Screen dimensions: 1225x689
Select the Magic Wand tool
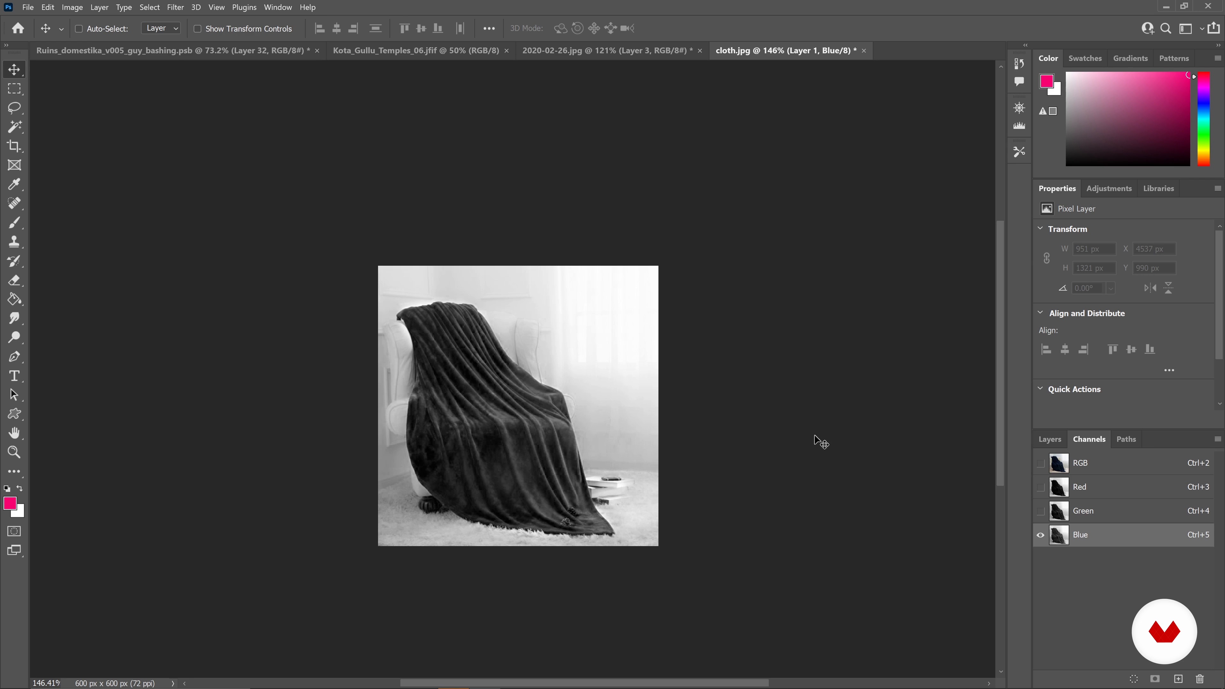pos(14,127)
